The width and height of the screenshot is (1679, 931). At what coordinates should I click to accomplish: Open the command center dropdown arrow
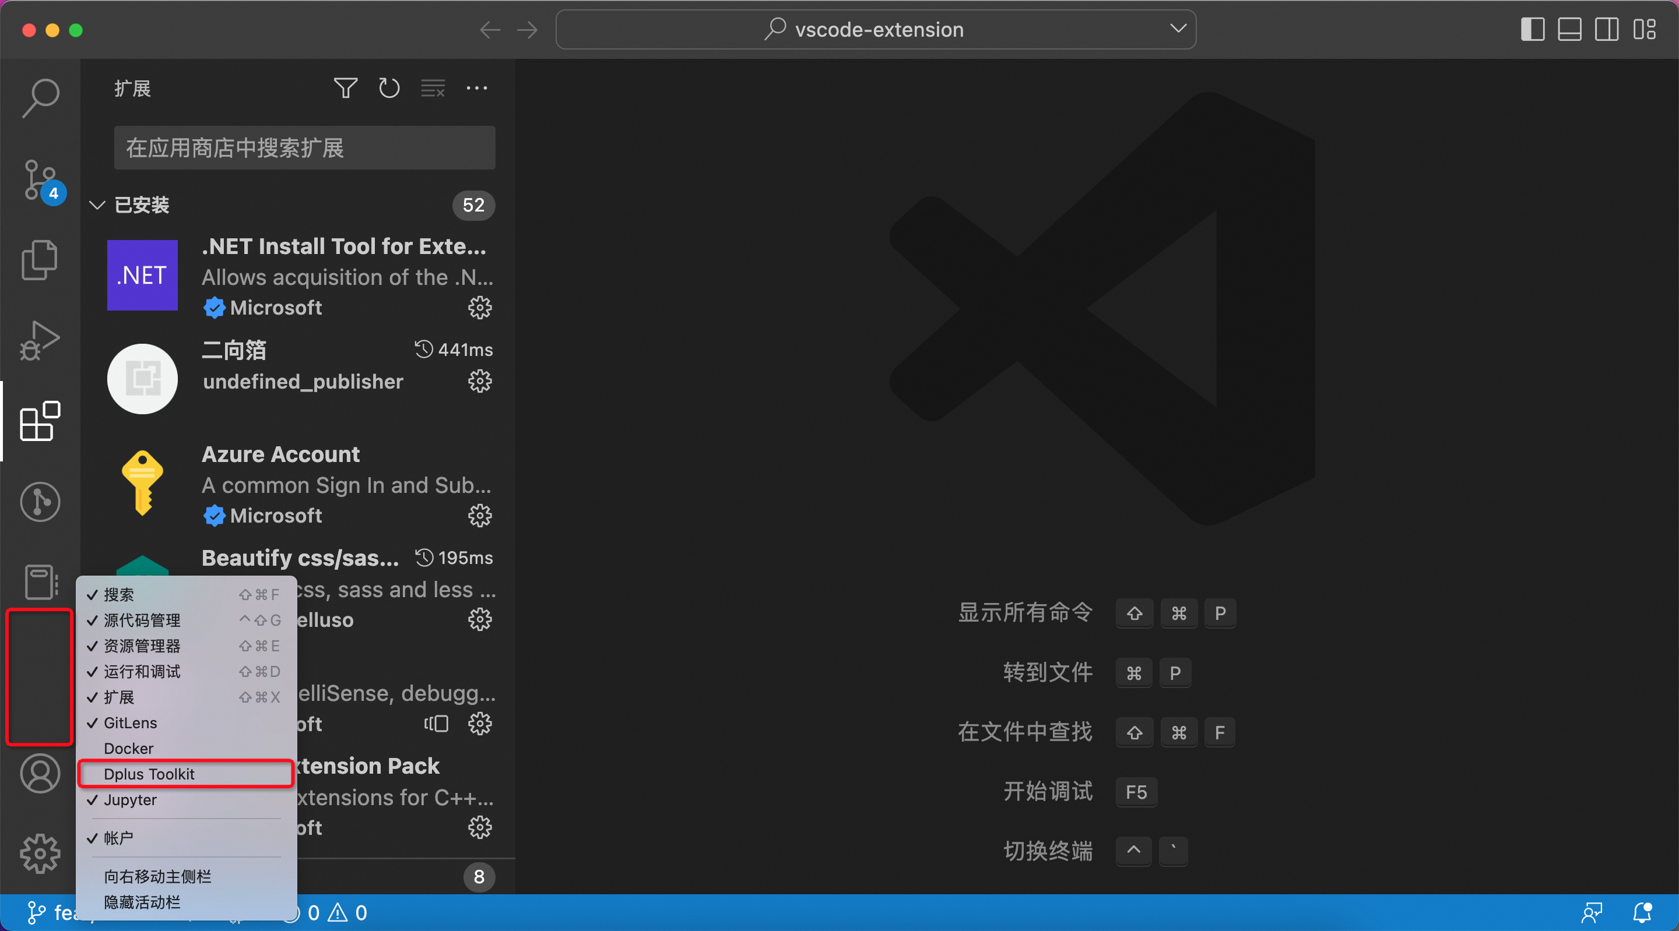[x=1178, y=29]
